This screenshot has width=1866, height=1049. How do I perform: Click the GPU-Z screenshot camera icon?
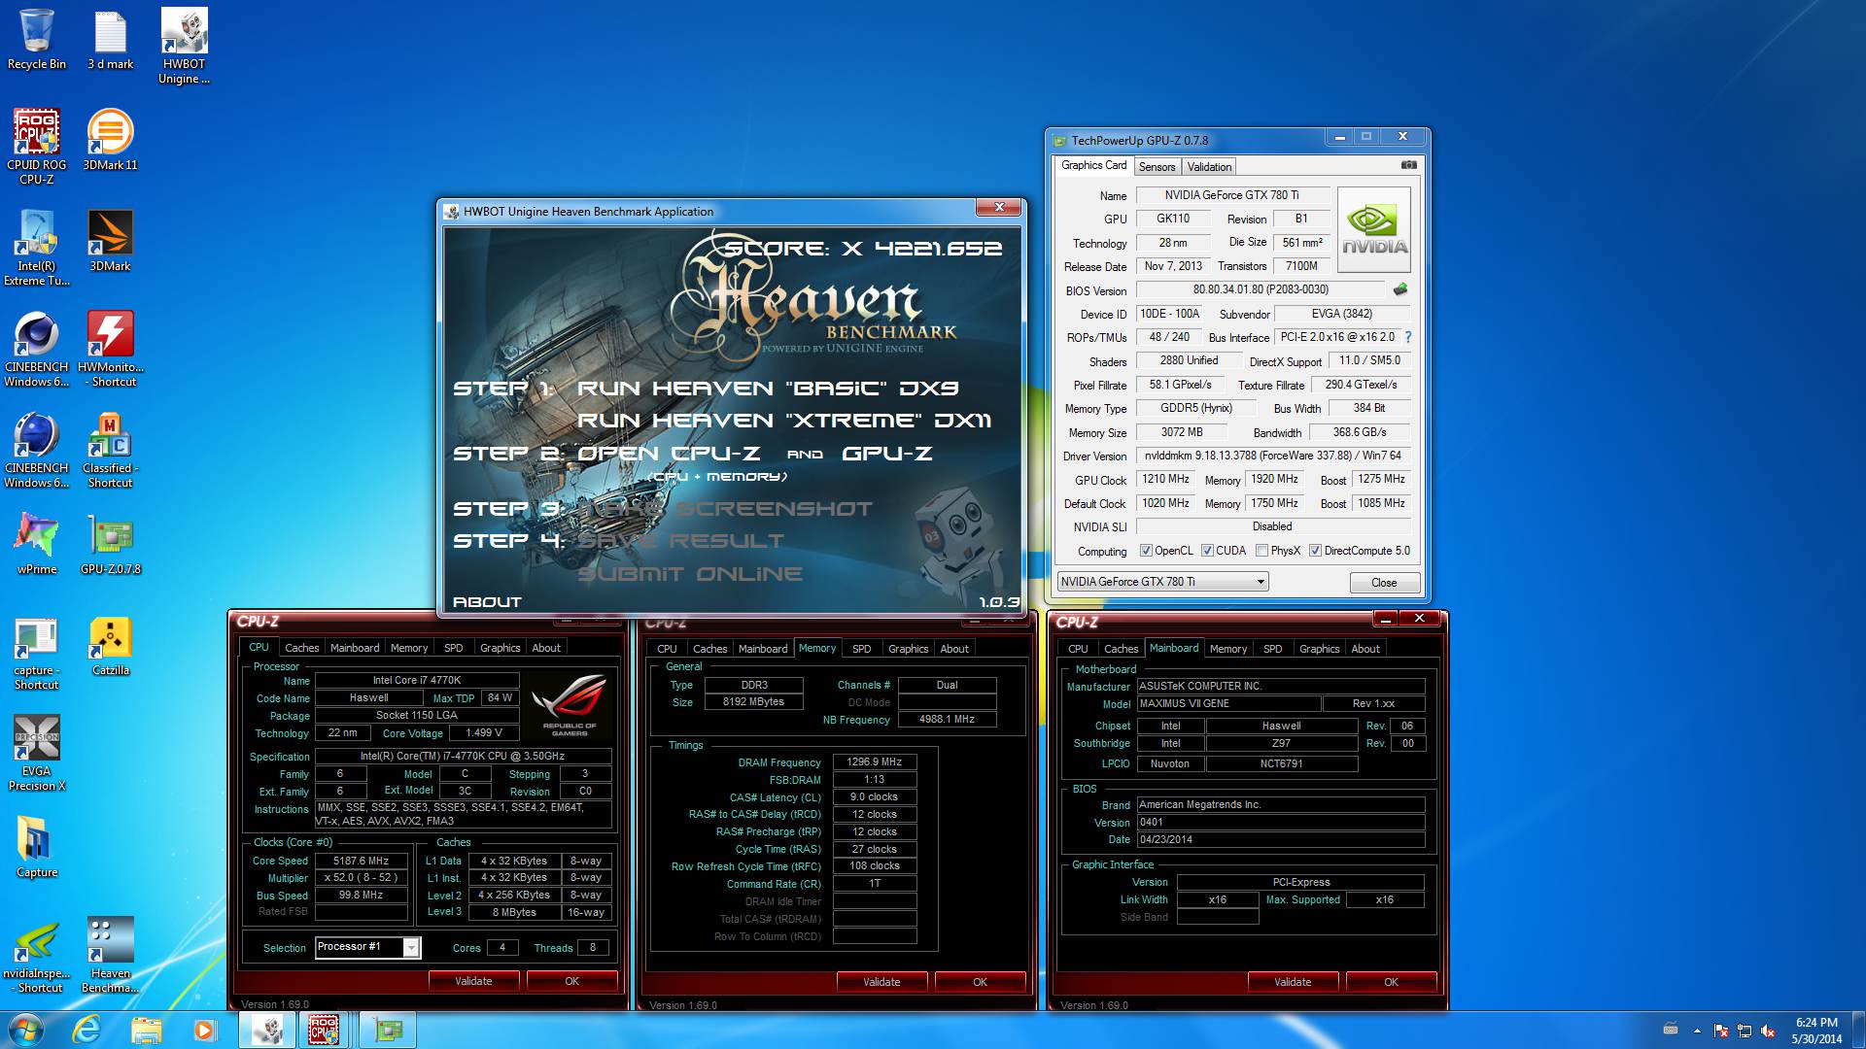[1408, 165]
